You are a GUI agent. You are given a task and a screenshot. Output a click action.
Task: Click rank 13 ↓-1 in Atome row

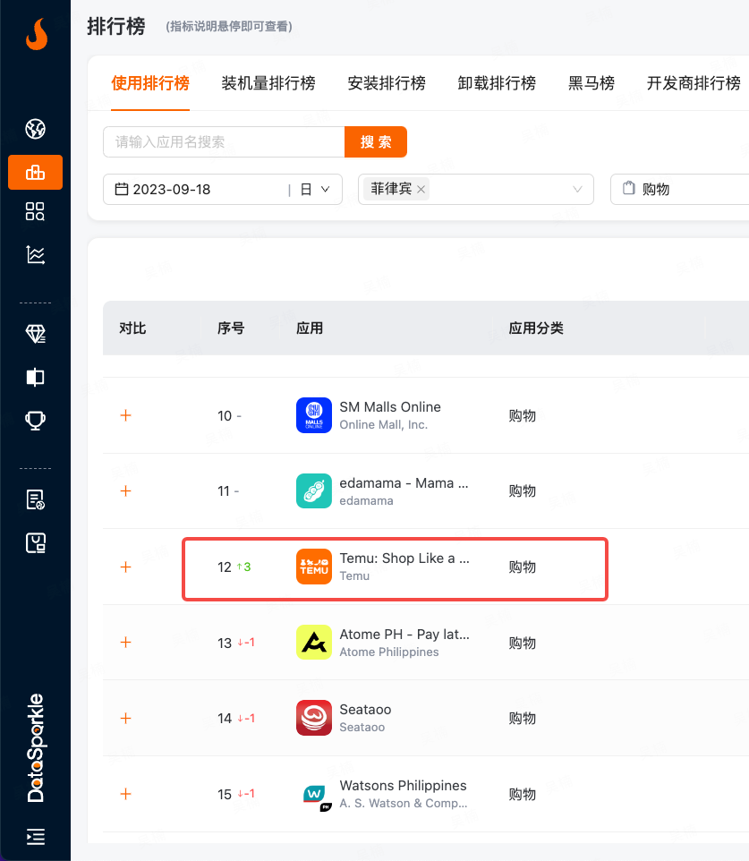tap(236, 643)
